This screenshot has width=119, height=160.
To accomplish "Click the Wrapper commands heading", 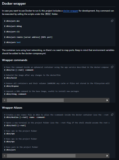I will tap(15, 60).
